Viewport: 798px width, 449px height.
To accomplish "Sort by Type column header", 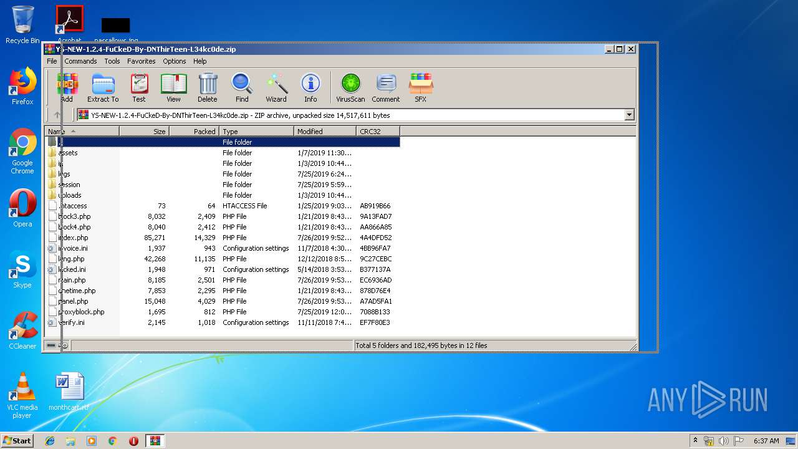I will tap(256, 132).
